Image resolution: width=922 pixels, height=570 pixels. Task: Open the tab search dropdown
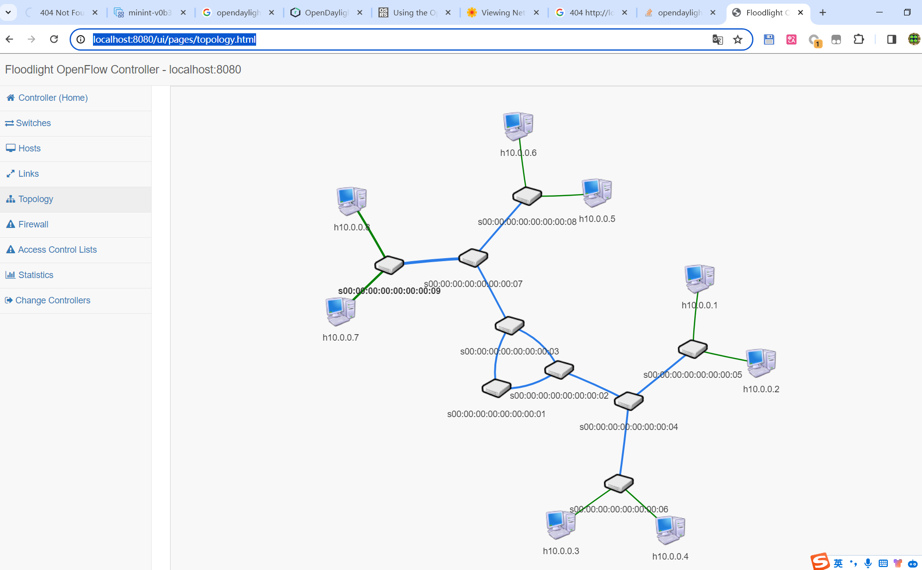[x=8, y=12]
